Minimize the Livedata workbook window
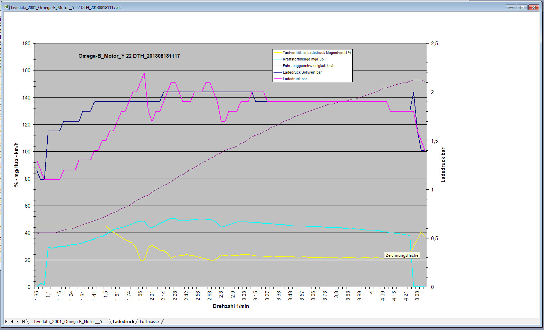This screenshot has height=330, width=544. pos(511,7)
